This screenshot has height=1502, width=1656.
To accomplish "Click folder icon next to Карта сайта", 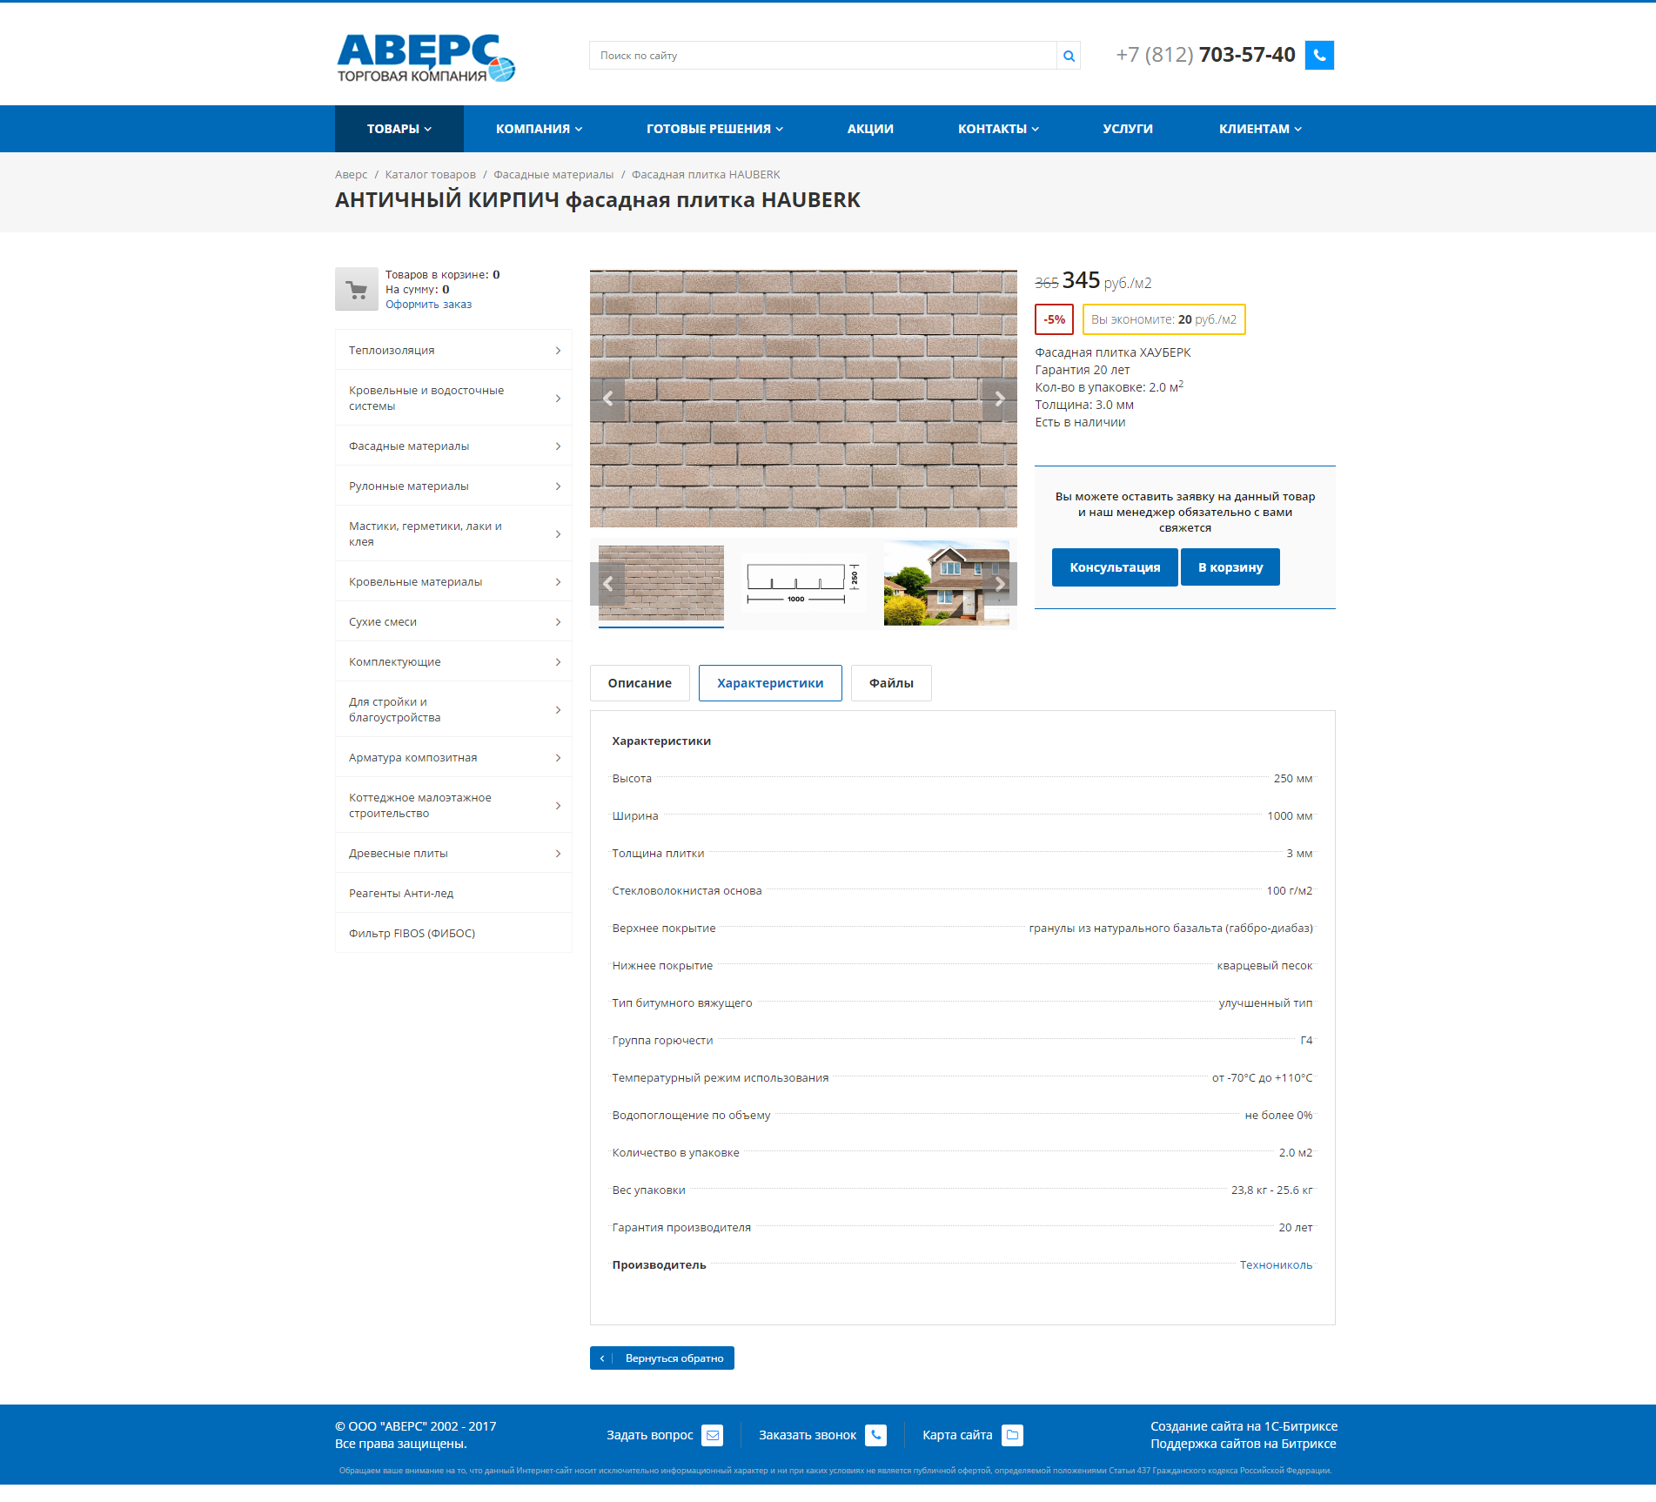I will [x=1012, y=1435].
